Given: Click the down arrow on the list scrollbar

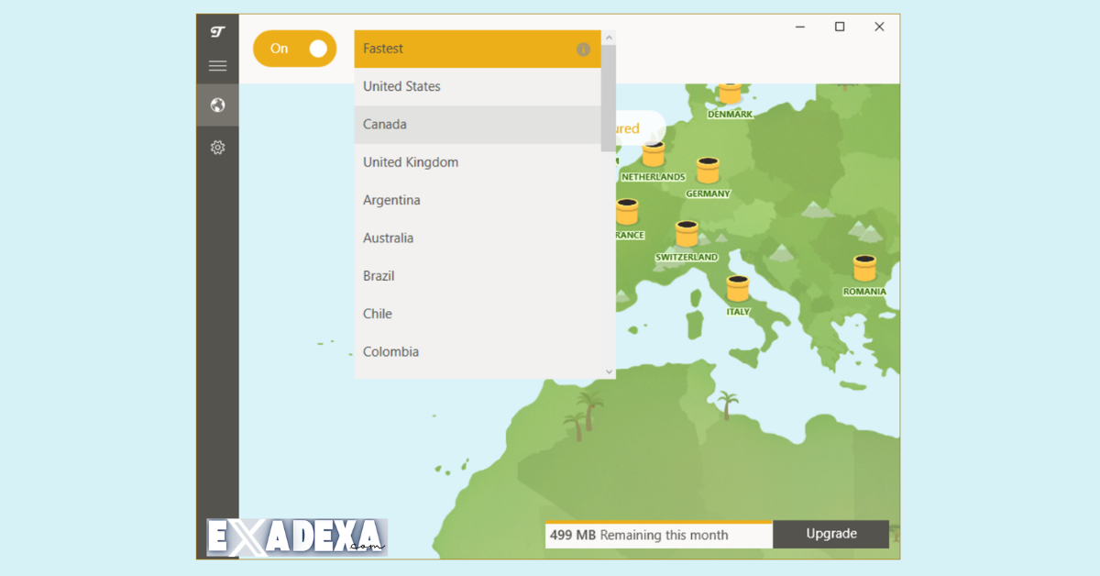Looking at the screenshot, I should click(x=608, y=371).
